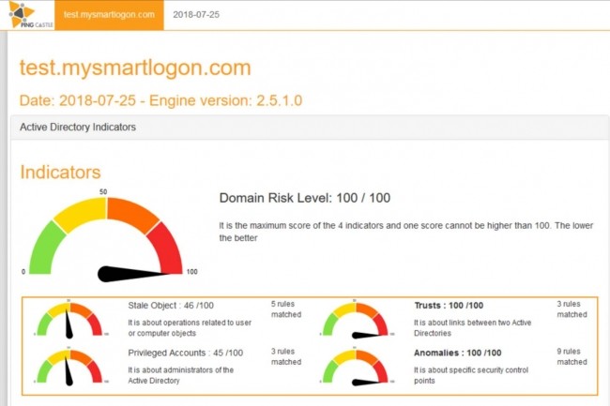Click the Indicators section heading
Viewport: 610px width, 406px height.
click(x=60, y=173)
